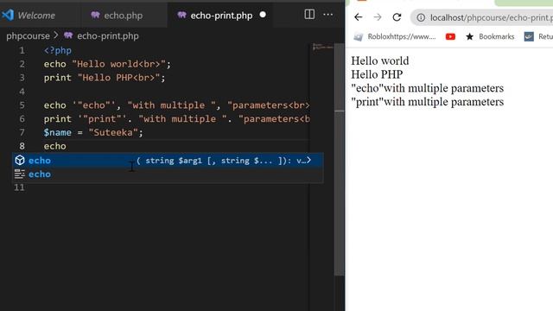Image resolution: width=553 pixels, height=311 pixels.
Task: Click the site info icon in address bar
Action: (421, 17)
